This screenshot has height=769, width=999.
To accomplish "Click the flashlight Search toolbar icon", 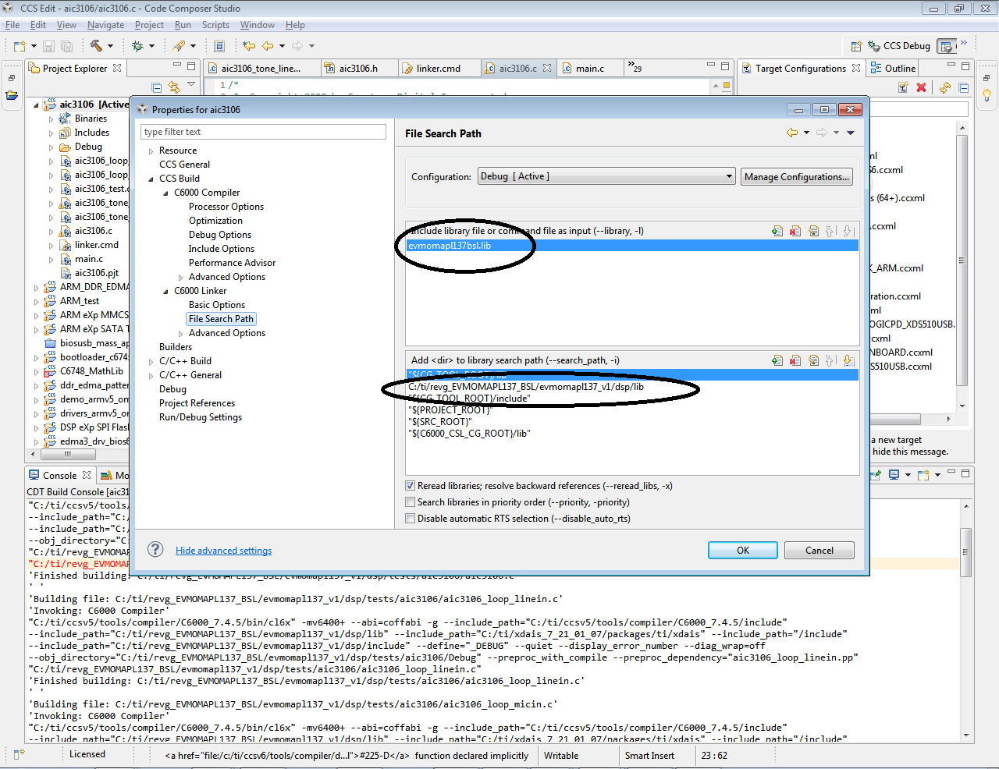I will 180,46.
